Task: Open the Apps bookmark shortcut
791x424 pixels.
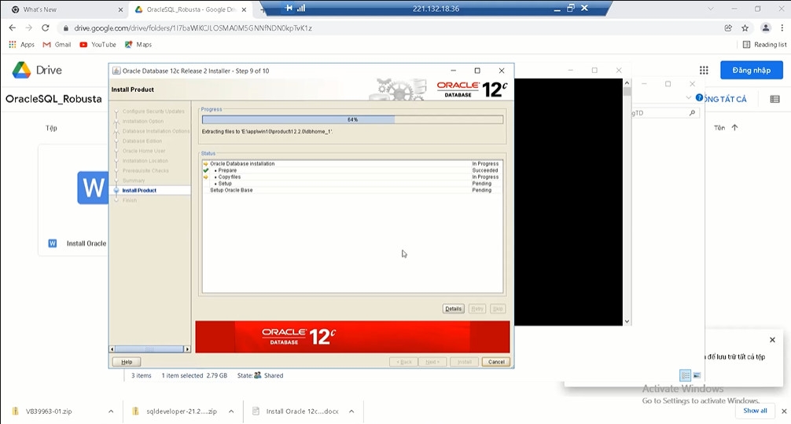Action: click(x=22, y=45)
